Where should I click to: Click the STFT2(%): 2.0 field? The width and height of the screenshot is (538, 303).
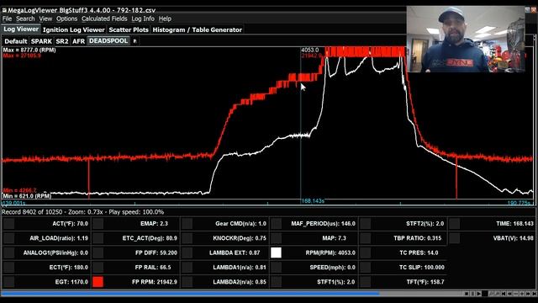point(425,224)
